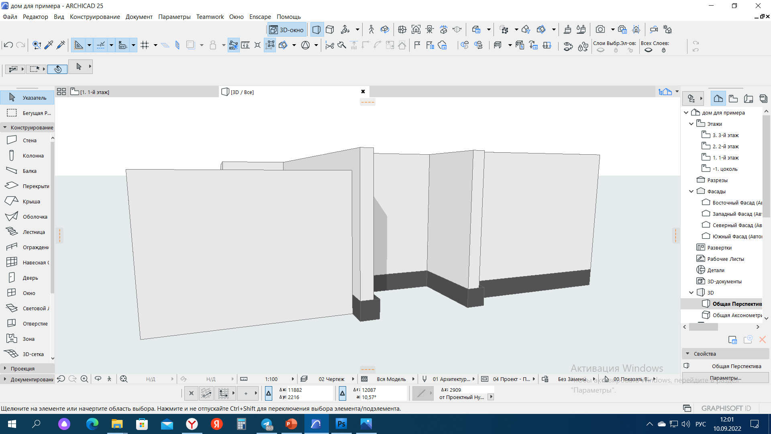Open the Конструирование menu
The width and height of the screenshot is (771, 434).
coord(95,16)
